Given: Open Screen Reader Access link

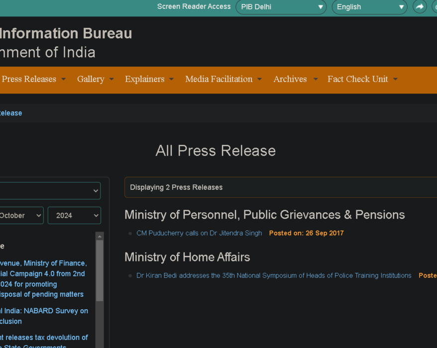Looking at the screenshot, I should [194, 6].
